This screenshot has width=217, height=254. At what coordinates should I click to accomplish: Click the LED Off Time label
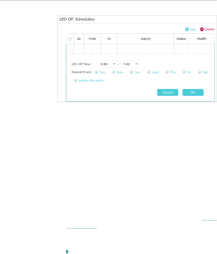[81, 64]
